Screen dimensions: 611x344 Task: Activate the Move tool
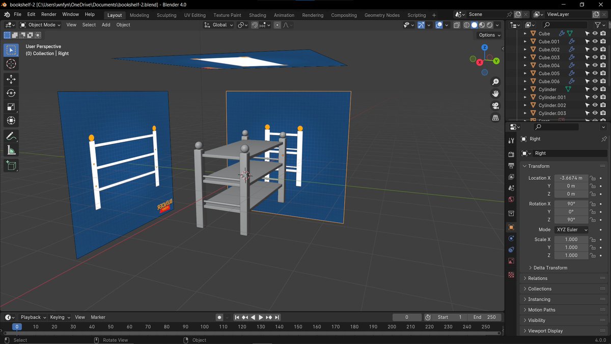11,80
